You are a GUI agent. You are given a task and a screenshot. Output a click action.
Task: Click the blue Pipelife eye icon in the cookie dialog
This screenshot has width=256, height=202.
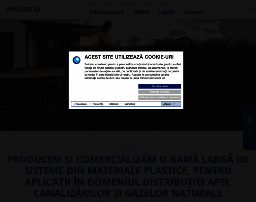(76, 60)
